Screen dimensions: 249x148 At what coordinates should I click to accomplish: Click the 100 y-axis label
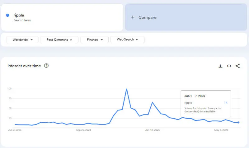tap(10, 89)
